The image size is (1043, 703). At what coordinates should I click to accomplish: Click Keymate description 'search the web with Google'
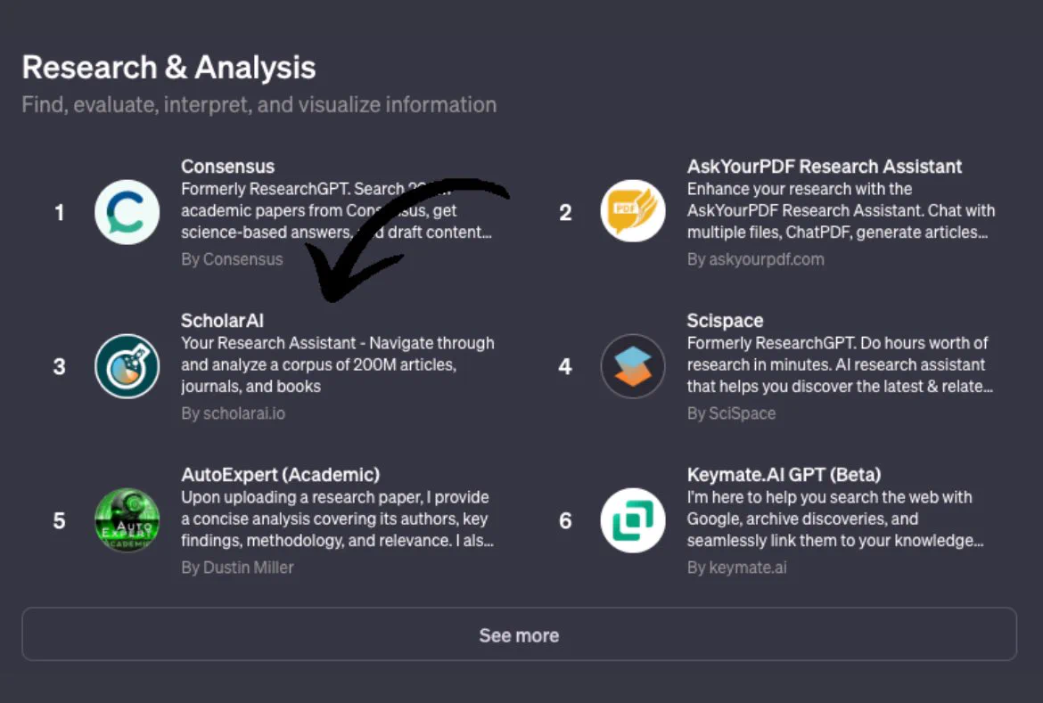click(x=834, y=519)
